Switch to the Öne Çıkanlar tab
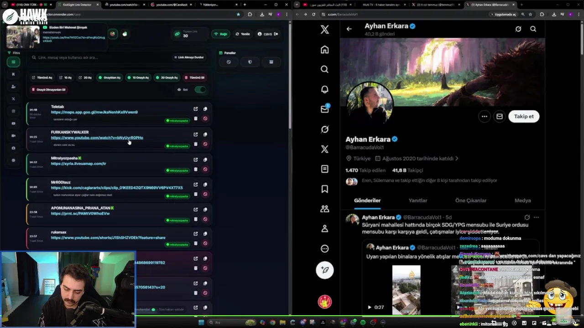The width and height of the screenshot is (584, 328). [471, 200]
